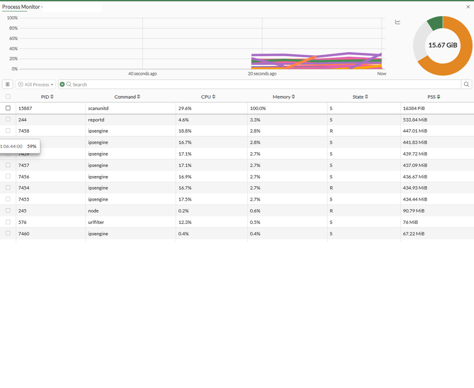
Task: Click the 4.6% CPU value for reportd
Action: pyautogui.click(x=184, y=120)
